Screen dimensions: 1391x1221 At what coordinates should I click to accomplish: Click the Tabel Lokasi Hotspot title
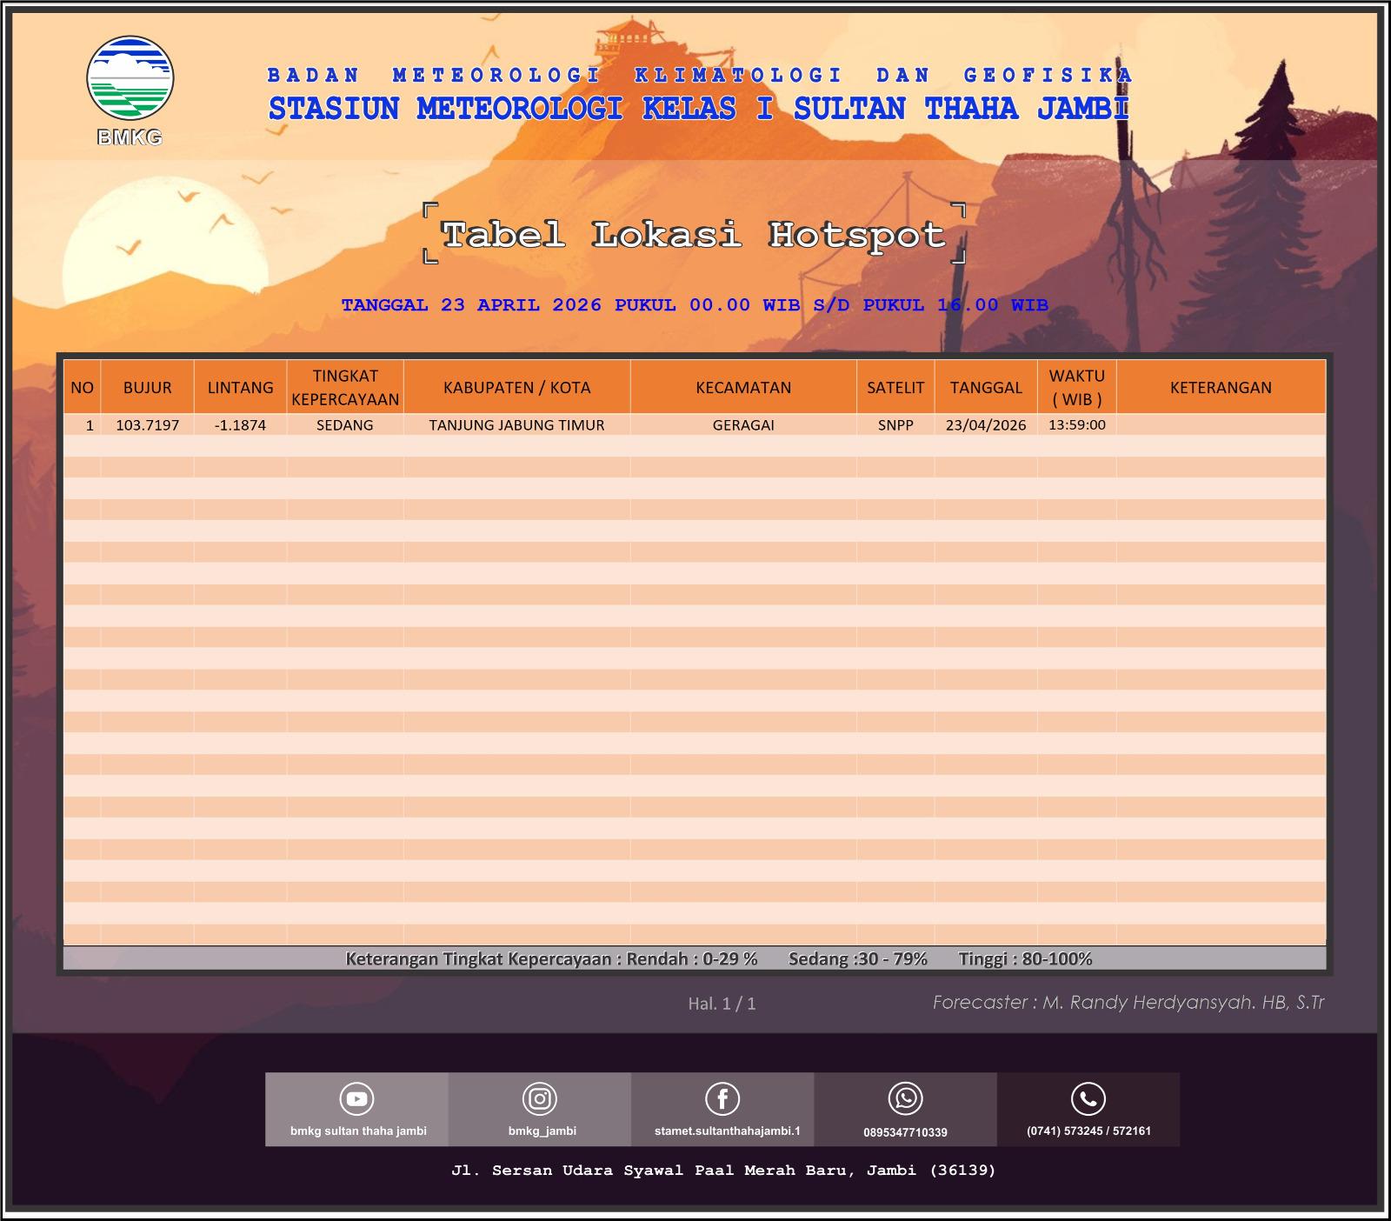pyautogui.click(x=694, y=235)
